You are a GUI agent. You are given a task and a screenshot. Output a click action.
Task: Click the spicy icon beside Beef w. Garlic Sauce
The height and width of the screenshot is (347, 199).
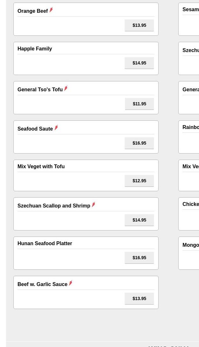tap(71, 283)
